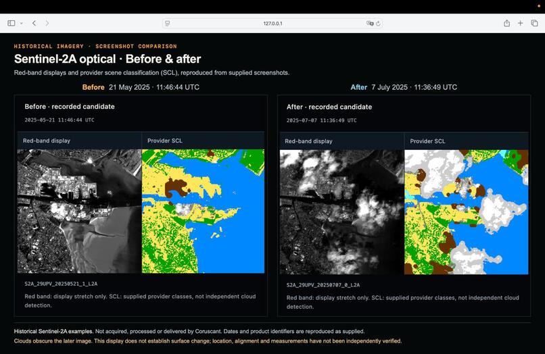Click the Before red-band display image
The height and width of the screenshot is (354, 545).
pyautogui.click(x=80, y=211)
